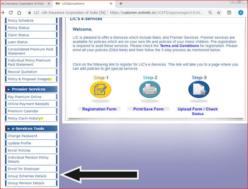Open Online Payment Receipts
248x189 pixels.
31,104
